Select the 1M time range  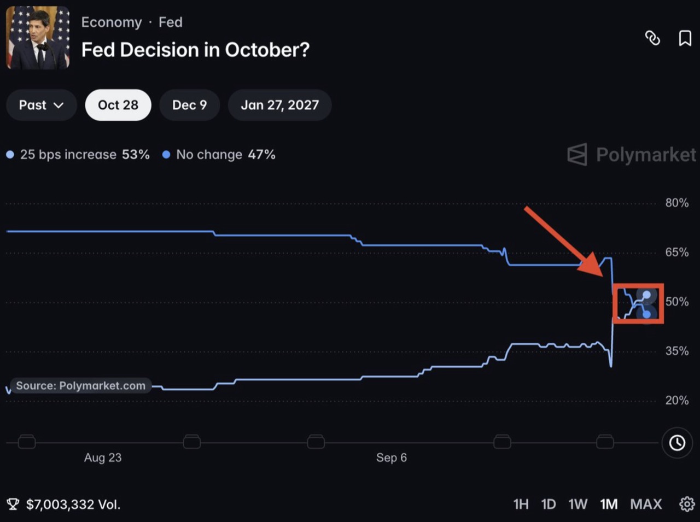[x=609, y=504]
